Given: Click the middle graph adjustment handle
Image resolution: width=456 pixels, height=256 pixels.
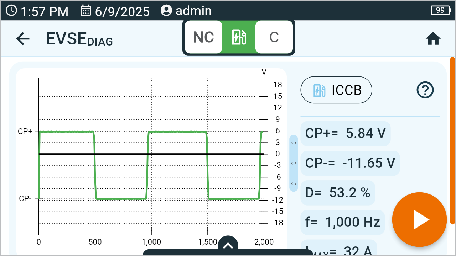Looking at the screenshot, I should click(294, 163).
